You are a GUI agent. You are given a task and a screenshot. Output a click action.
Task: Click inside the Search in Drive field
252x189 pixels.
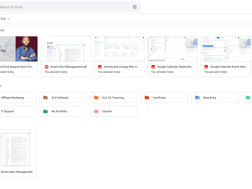[x=50, y=7]
